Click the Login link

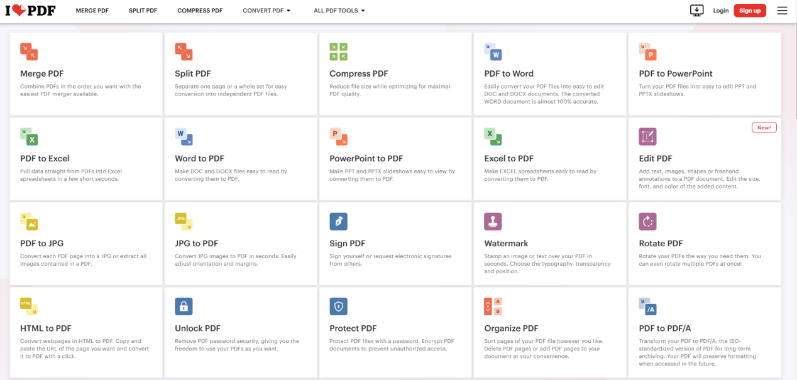721,11
